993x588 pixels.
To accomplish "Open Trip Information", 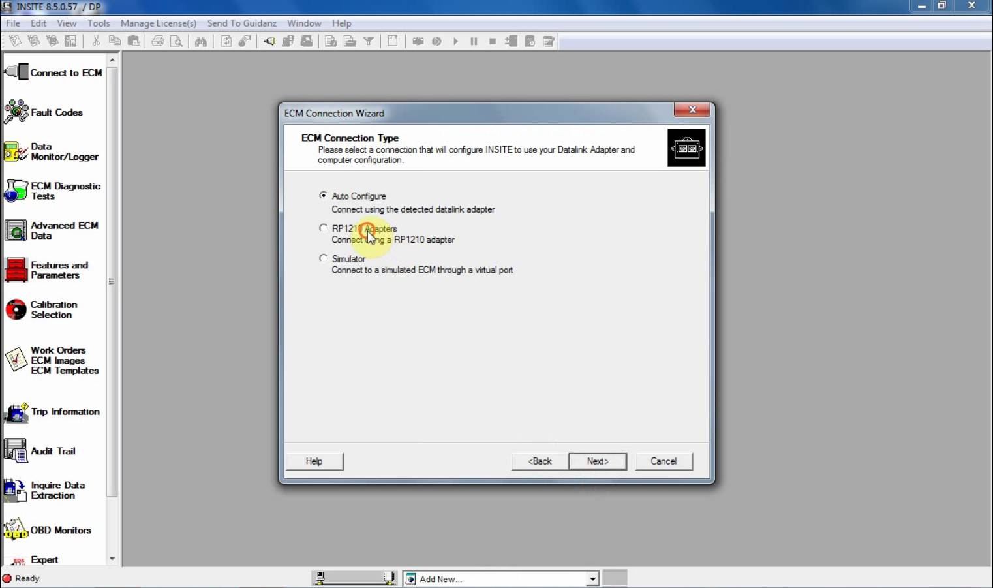I will tap(52, 412).
